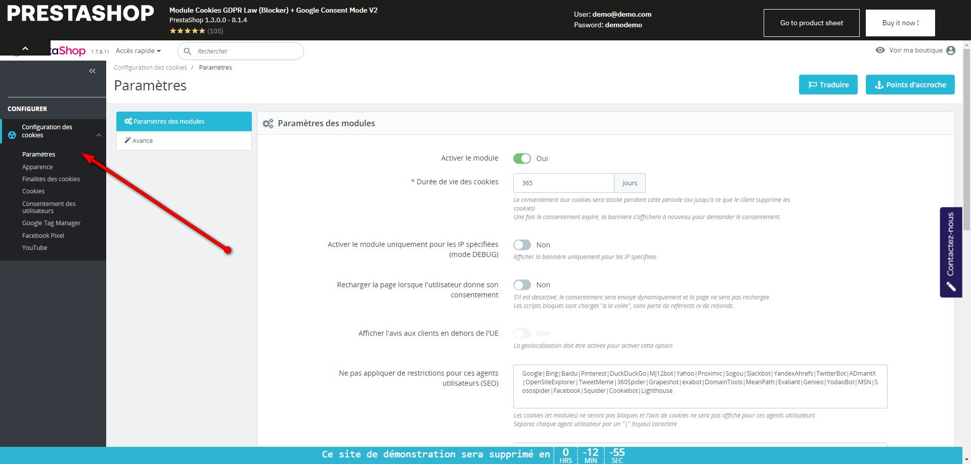Screen dimensions: 971x464
Task: Click the page vertical scrollbar
Action: 966,139
